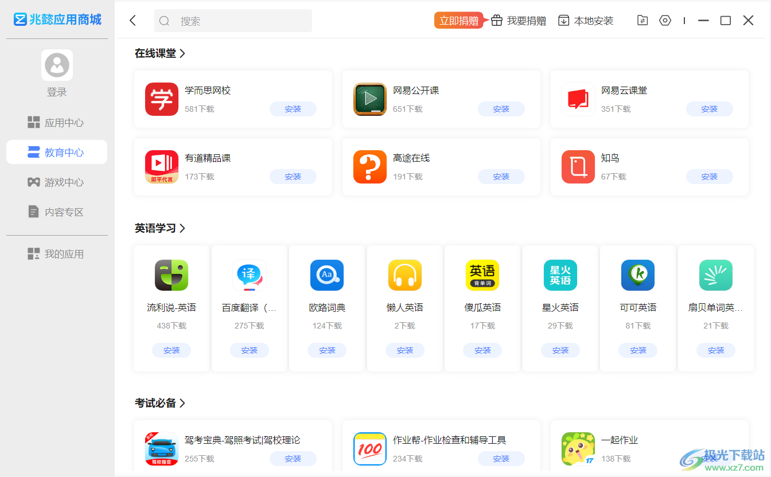Viewport: 771px width, 477px height.
Task: Install 知鸟 app
Action: (710, 177)
